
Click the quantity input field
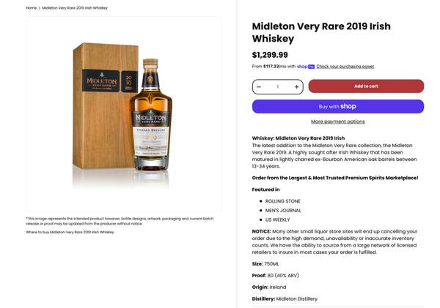[x=277, y=86]
